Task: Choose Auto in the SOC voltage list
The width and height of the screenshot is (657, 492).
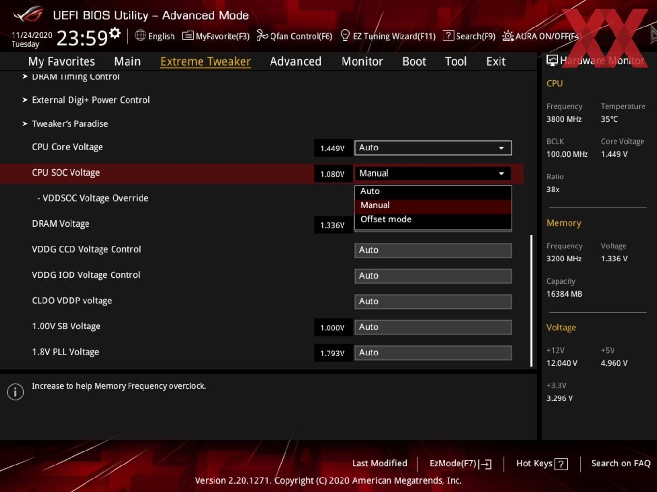Action: click(x=433, y=191)
